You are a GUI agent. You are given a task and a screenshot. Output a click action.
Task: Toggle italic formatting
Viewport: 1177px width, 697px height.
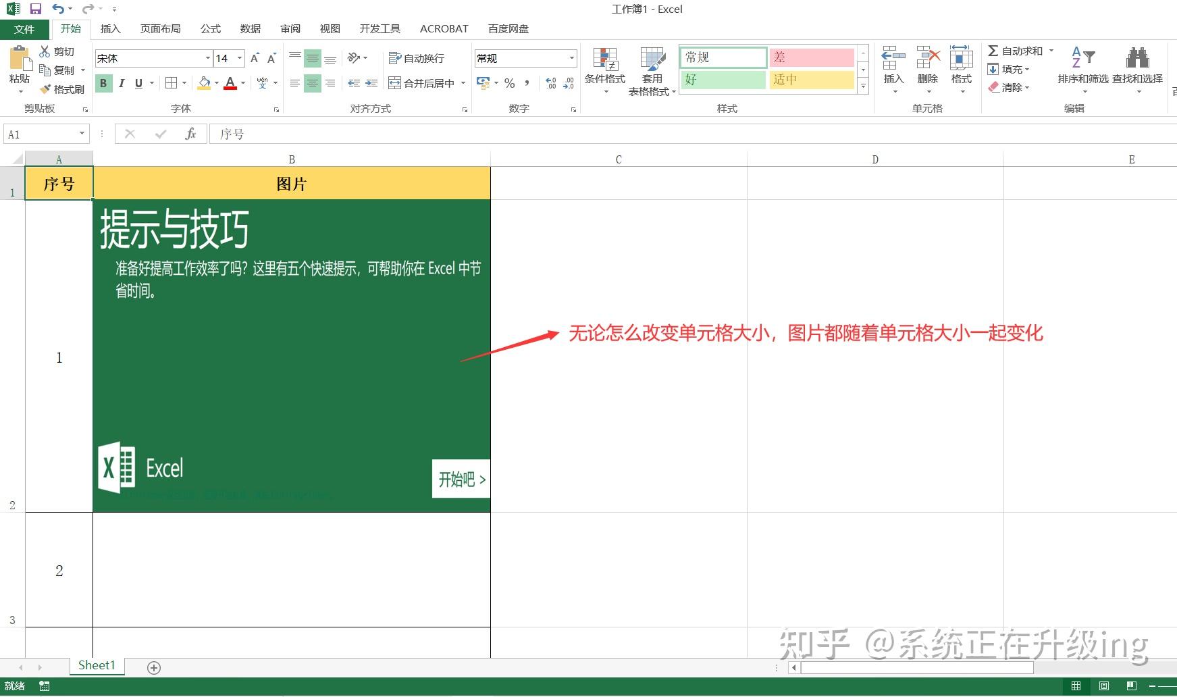click(122, 83)
